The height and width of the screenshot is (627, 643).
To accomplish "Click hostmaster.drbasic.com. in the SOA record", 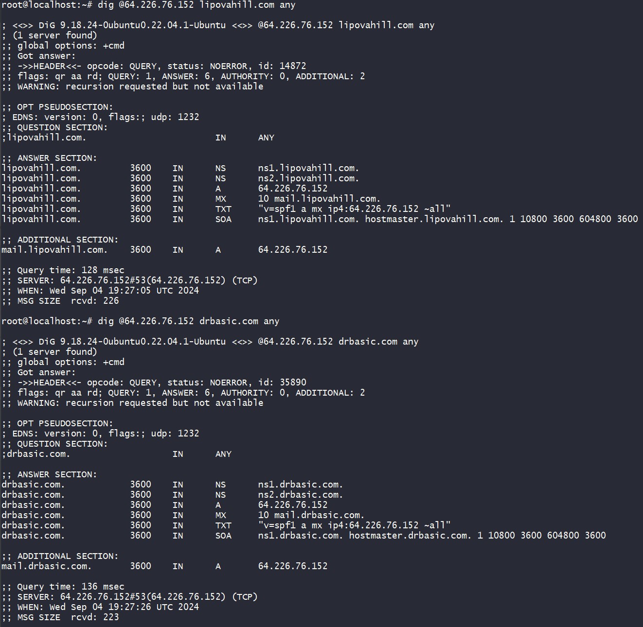I will click(410, 536).
